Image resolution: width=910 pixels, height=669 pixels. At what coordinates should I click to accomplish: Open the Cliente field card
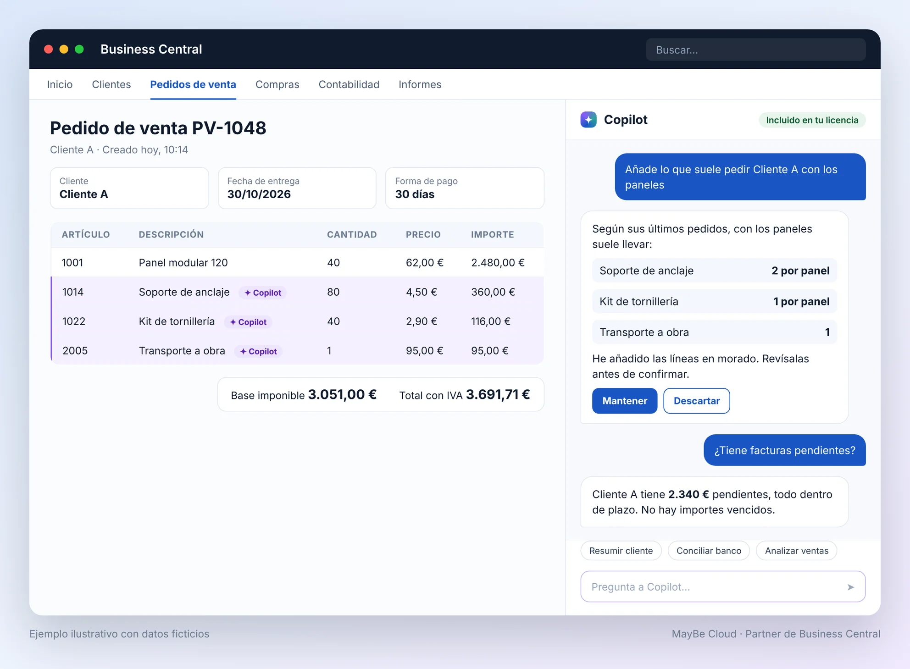[129, 188]
